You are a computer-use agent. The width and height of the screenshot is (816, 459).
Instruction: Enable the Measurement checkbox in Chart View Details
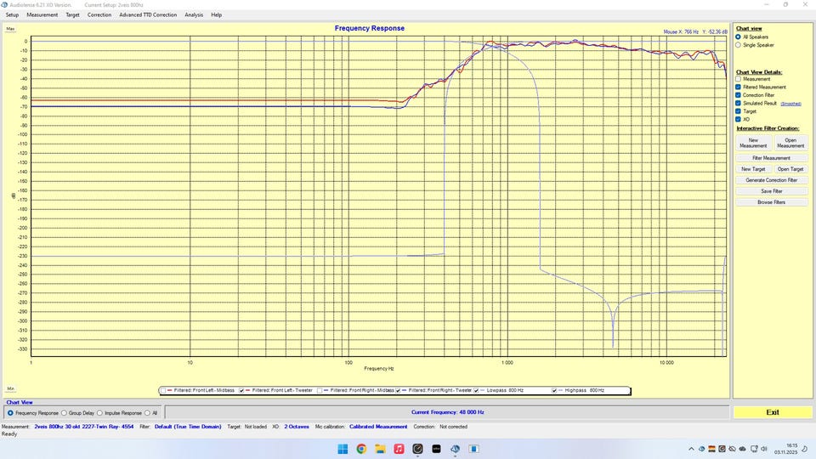739,79
